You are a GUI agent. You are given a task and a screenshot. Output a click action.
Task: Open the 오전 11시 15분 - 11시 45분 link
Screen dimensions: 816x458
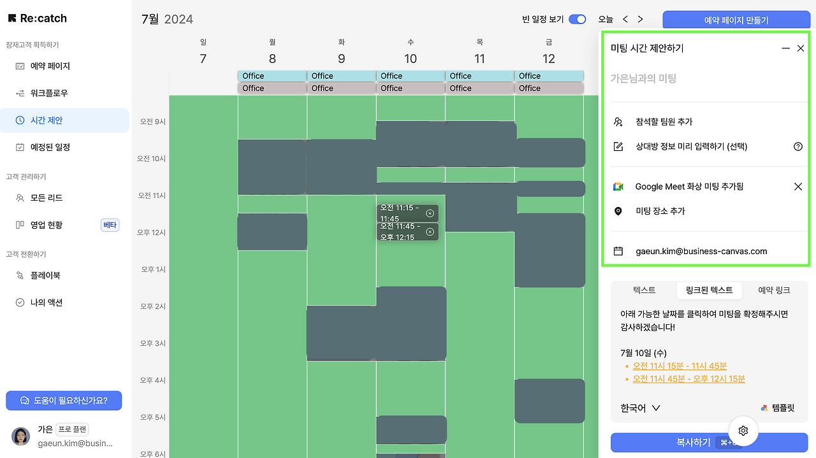680,366
